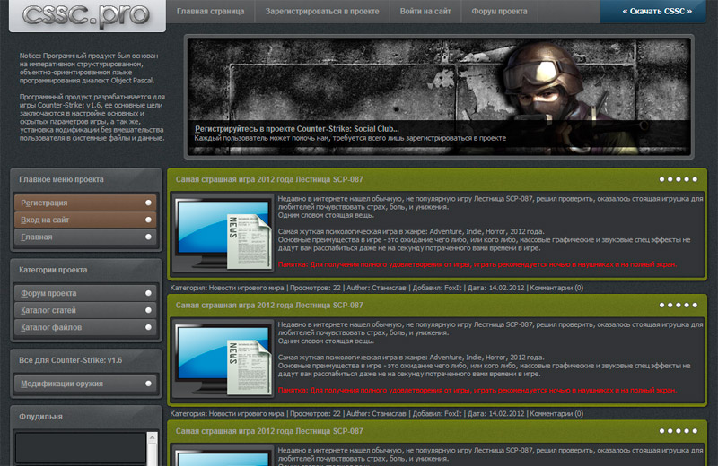
Task: Open the Каталог файлов sidebar link
Action: click(85, 327)
